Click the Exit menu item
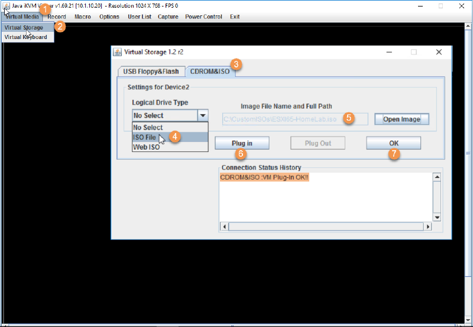Screen dimensions: 473x327 click(x=235, y=17)
